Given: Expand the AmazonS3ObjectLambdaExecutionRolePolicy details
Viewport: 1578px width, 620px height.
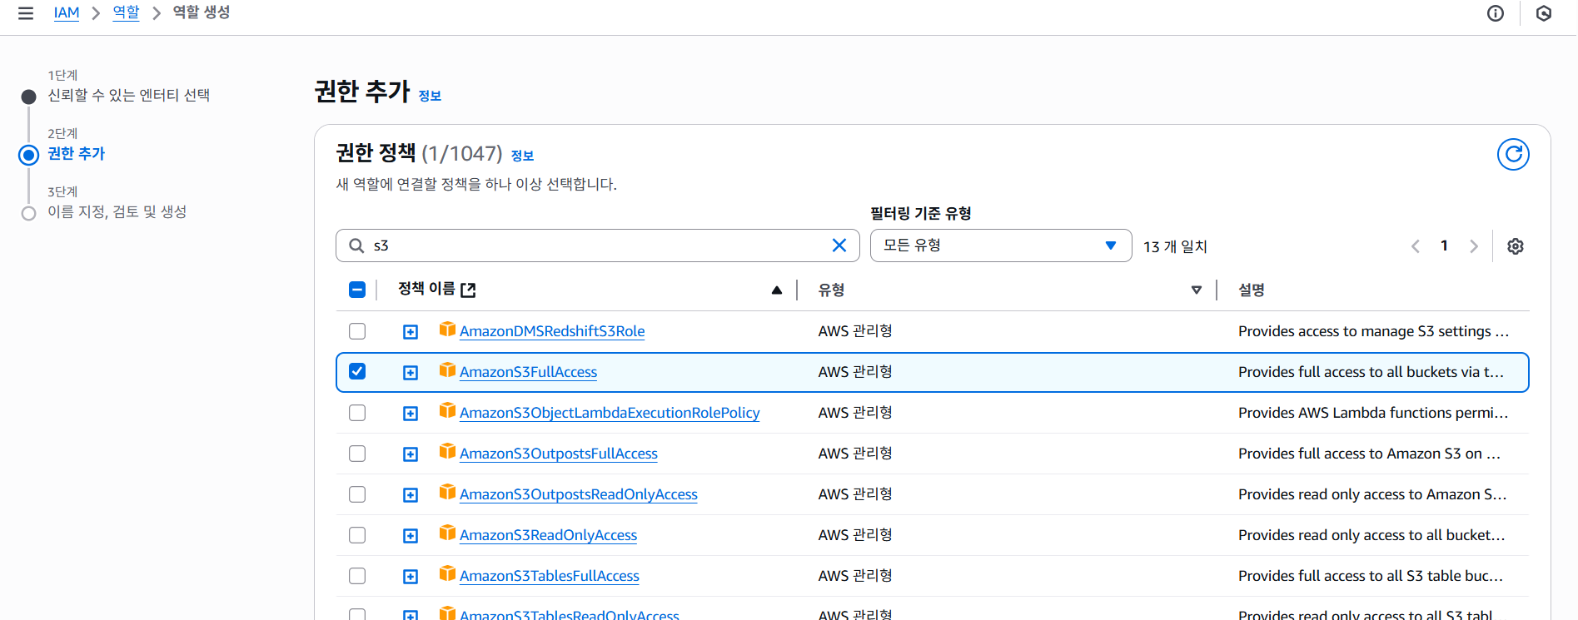Looking at the screenshot, I should point(411,414).
